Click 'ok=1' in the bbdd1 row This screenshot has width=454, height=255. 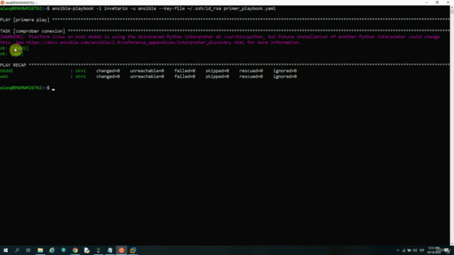80,71
